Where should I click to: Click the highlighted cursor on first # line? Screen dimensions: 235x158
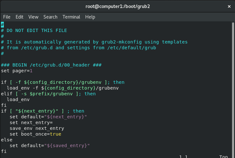coord(3,25)
